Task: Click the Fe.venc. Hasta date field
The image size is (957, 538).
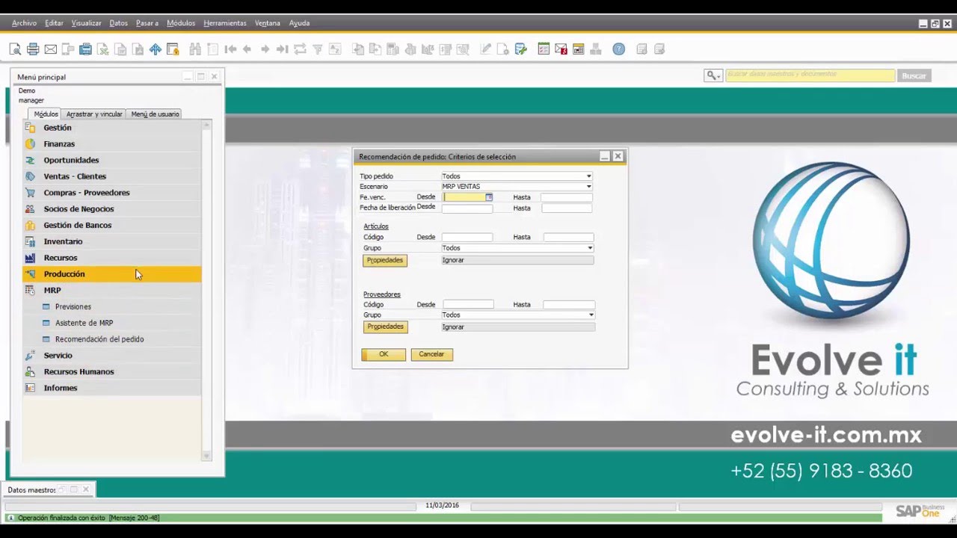Action: pyautogui.click(x=567, y=197)
